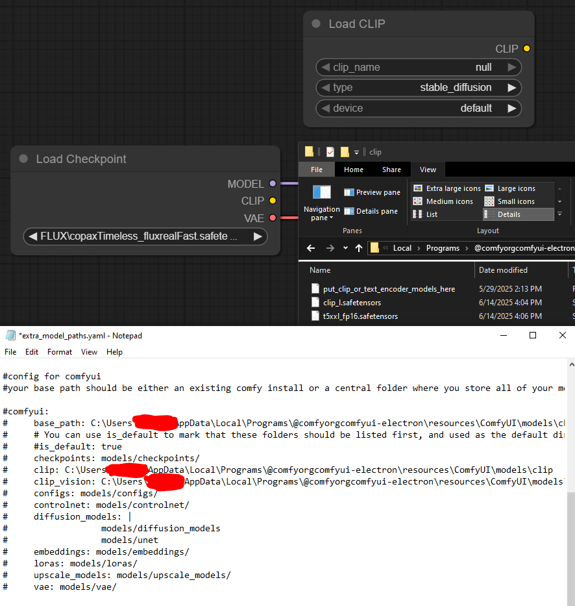Click quick access new folder icon

(345, 152)
